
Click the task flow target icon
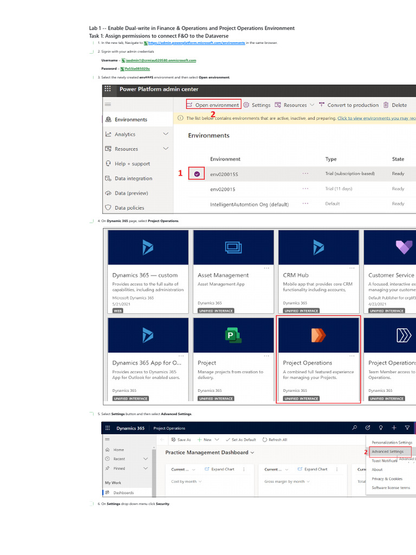point(368,428)
